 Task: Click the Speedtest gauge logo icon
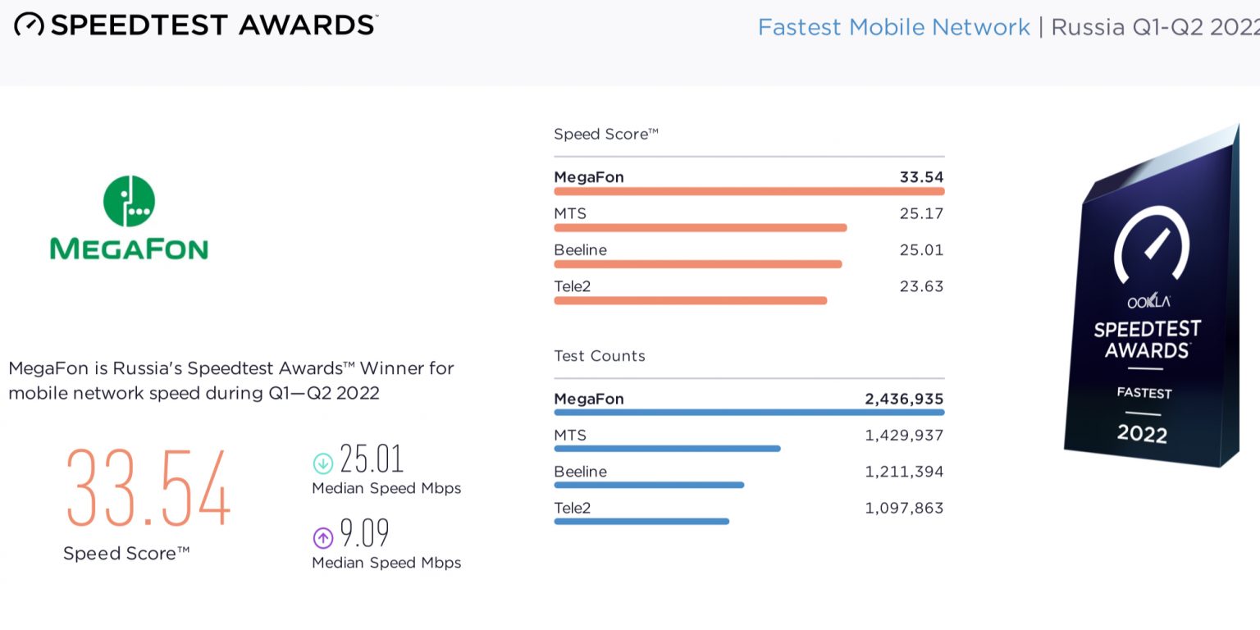coord(29,25)
